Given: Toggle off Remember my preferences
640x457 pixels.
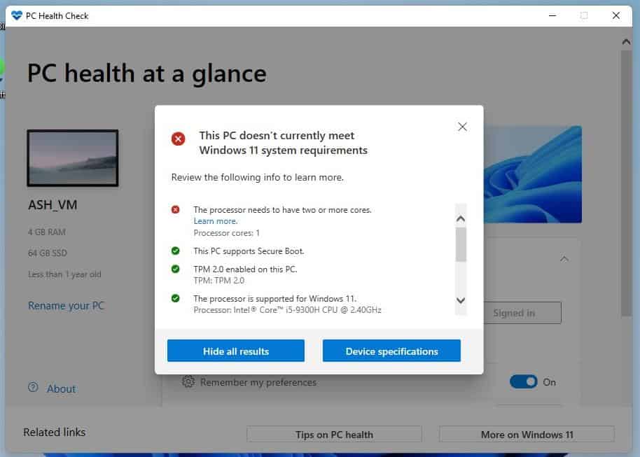Looking at the screenshot, I should [524, 382].
